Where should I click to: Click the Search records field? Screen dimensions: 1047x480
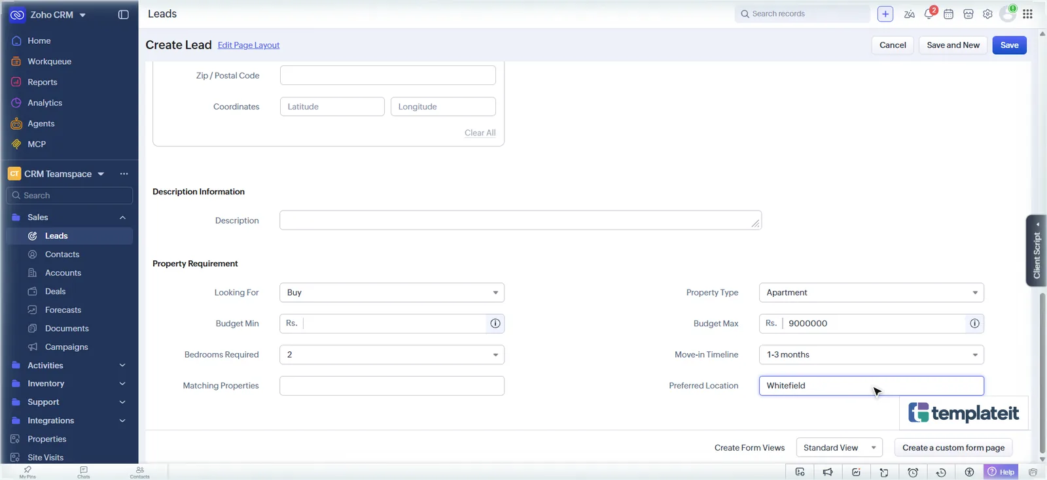[x=802, y=14]
